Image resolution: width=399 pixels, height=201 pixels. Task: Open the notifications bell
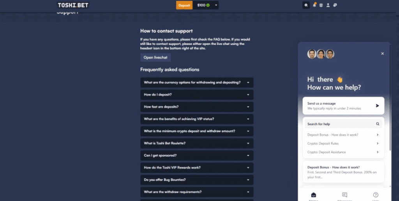click(314, 5)
